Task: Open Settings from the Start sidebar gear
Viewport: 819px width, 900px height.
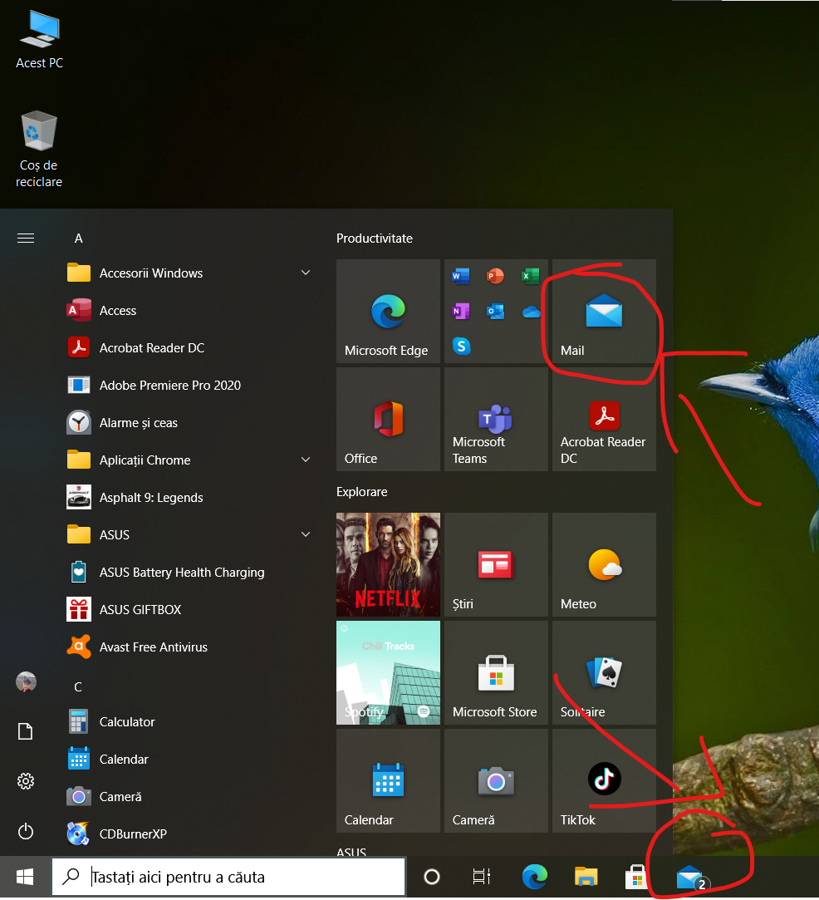Action: 26,781
